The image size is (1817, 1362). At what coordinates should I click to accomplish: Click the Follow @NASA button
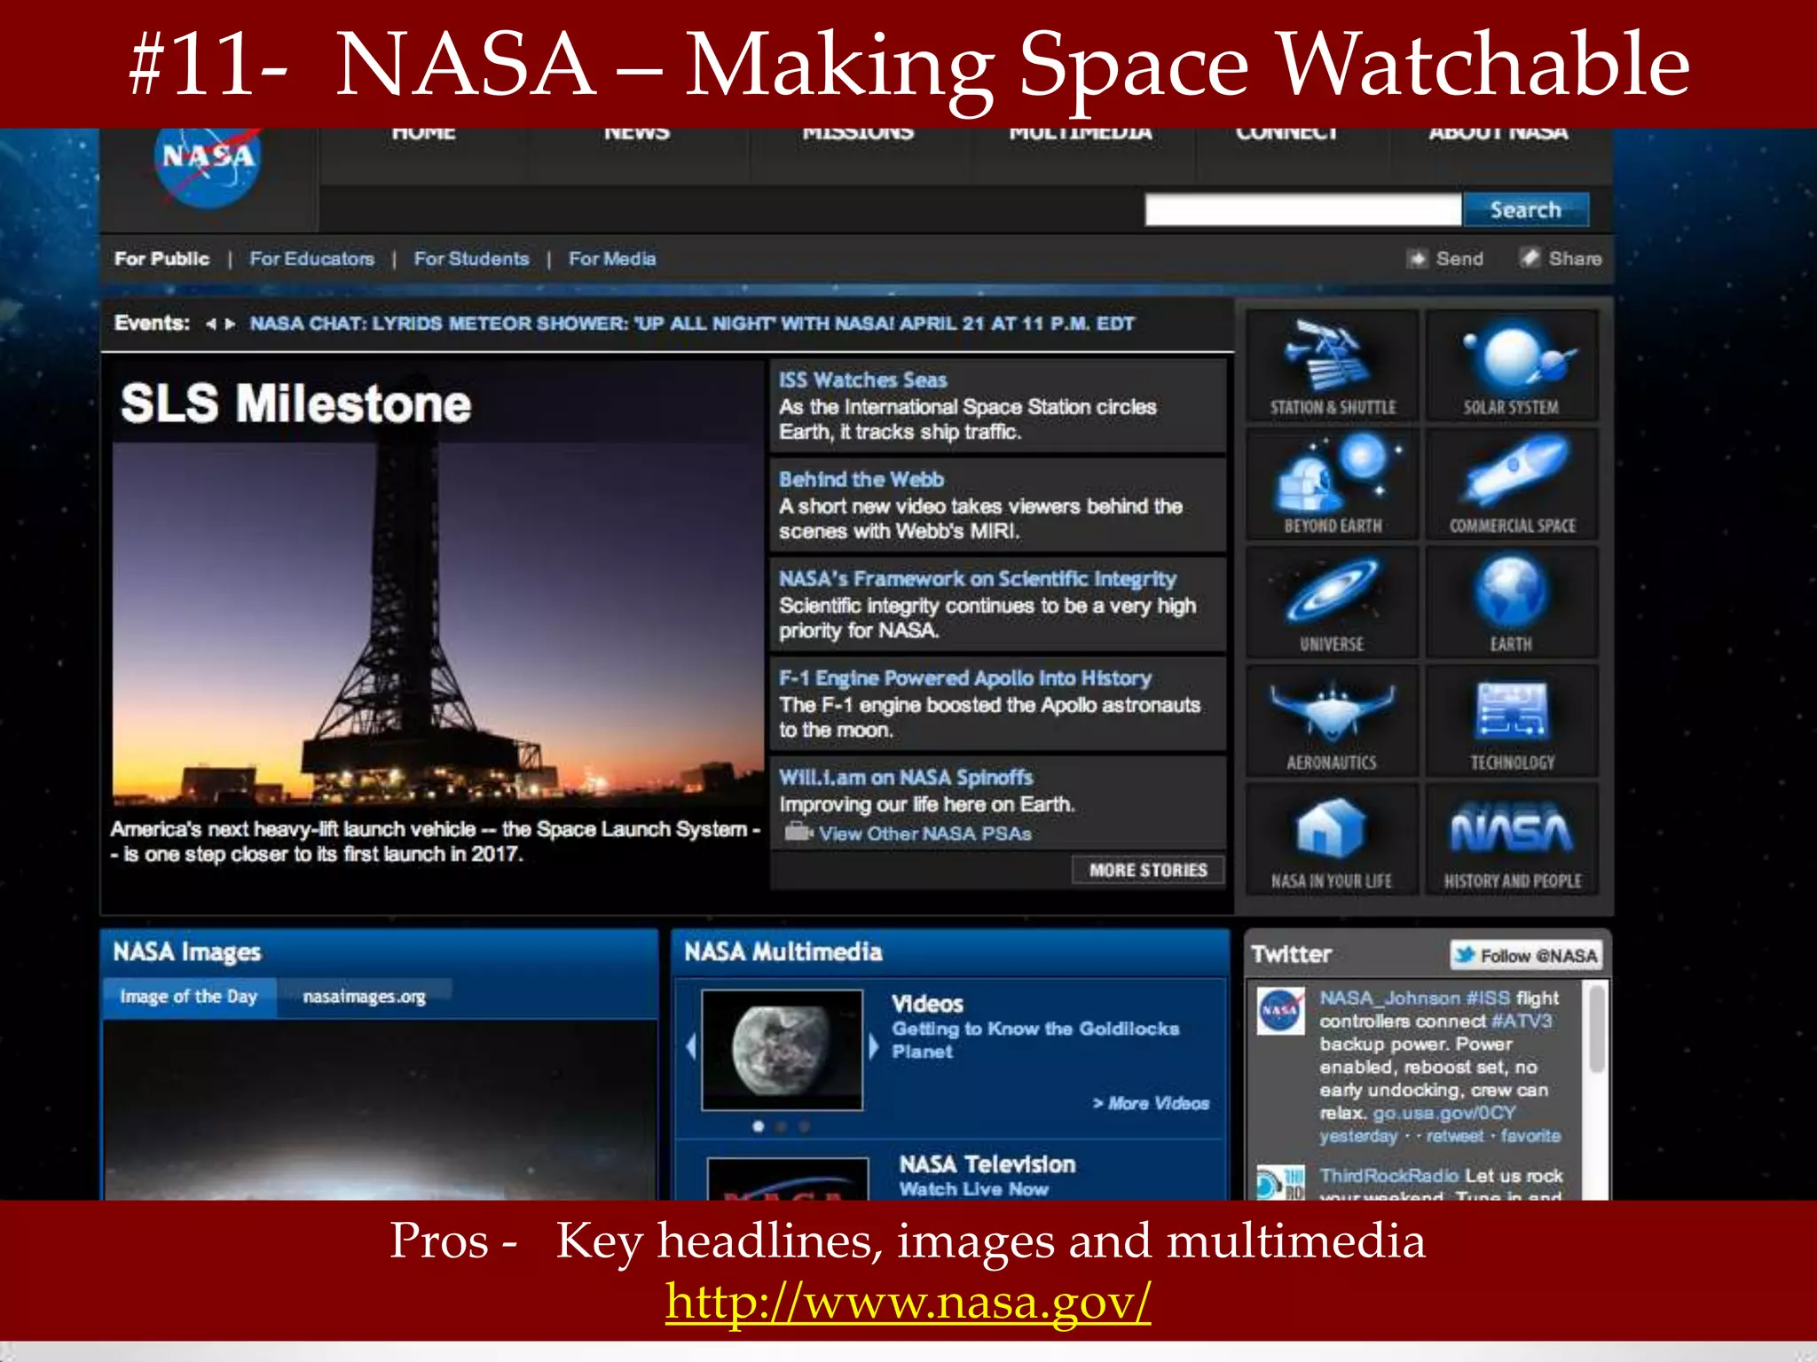pos(1527,956)
